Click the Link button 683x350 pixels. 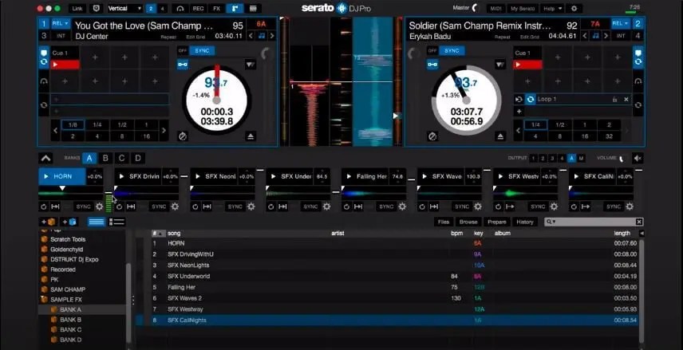click(x=77, y=8)
